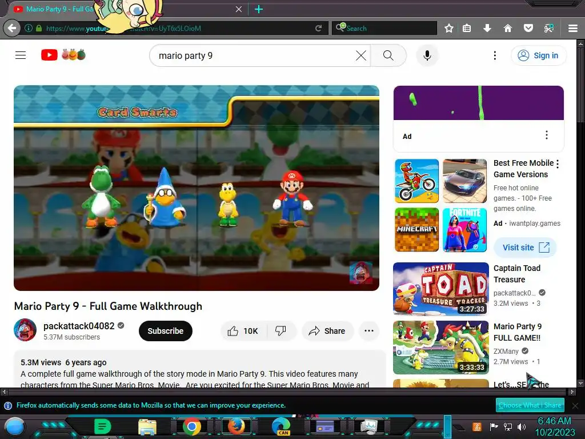Image resolution: width=585 pixels, height=439 pixels.
Task: Open the Fortnite ad thumbnail
Action: pos(464,230)
